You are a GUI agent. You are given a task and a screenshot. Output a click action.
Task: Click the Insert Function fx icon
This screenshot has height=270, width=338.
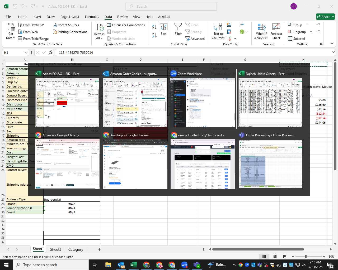51,52
